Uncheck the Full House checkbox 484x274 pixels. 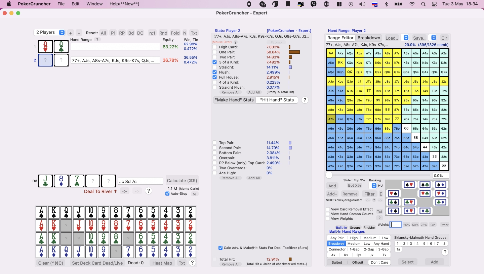pyautogui.click(x=215, y=77)
